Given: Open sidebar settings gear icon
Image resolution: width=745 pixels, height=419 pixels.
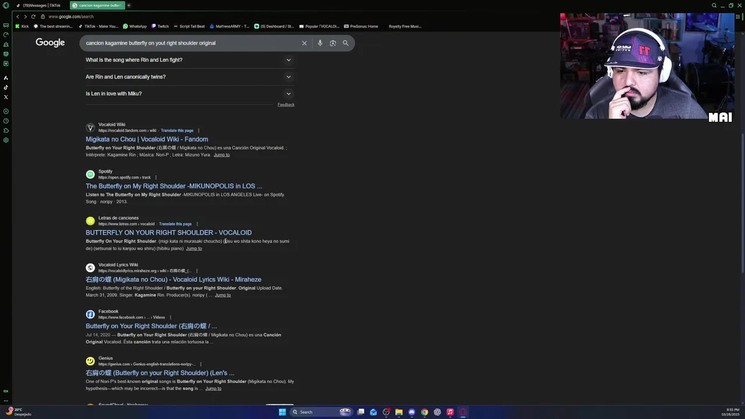Looking at the screenshot, I should [6, 140].
